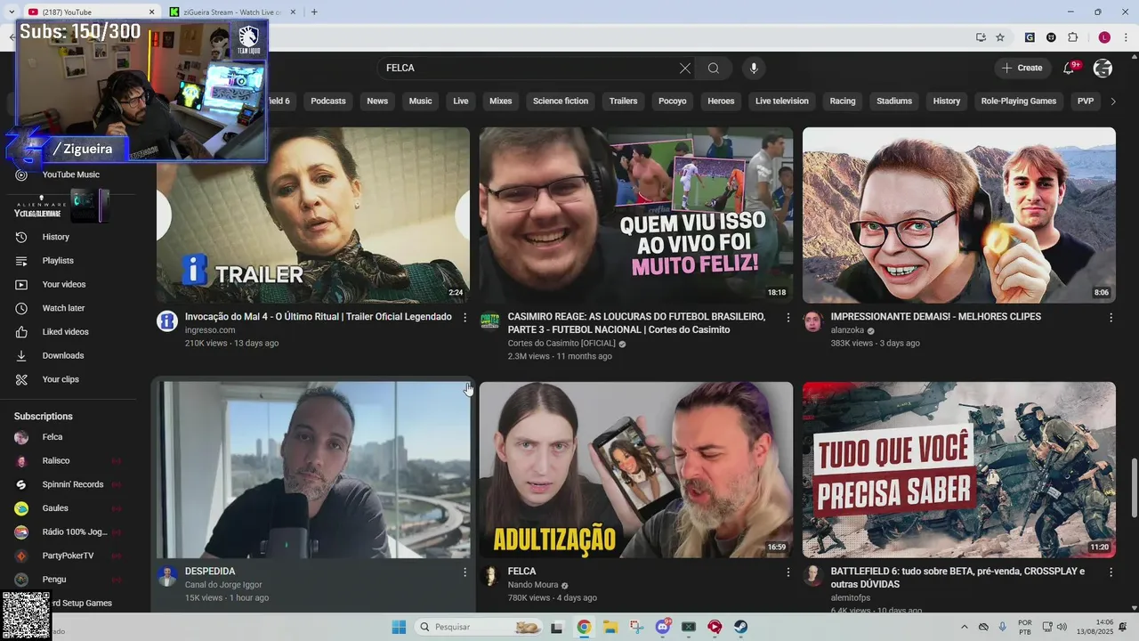1139x641 pixels.
Task: Open Discord from the taskbar
Action: (662, 627)
